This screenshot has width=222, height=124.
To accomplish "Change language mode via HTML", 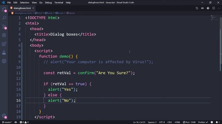I will (x=177, y=122).
